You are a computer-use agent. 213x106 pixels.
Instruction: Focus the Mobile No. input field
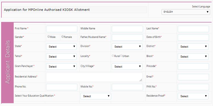pos(127,87)
